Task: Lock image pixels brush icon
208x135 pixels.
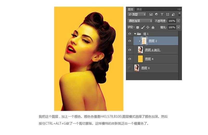Action: [x=143, y=27]
